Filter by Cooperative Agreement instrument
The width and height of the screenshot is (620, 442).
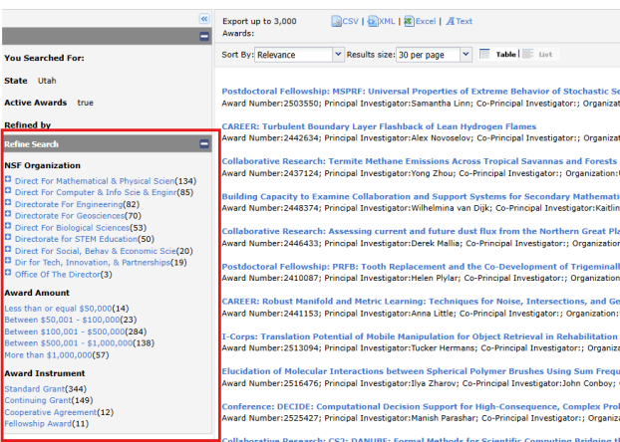(x=51, y=412)
